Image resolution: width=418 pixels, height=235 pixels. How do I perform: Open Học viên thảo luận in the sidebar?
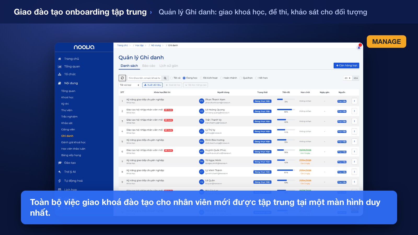[x=73, y=149]
